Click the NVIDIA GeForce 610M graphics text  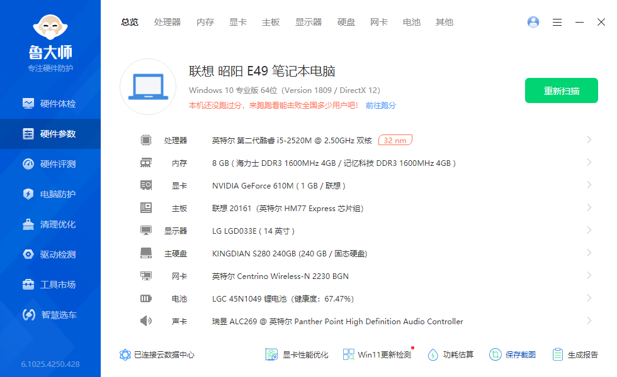(x=278, y=186)
